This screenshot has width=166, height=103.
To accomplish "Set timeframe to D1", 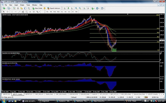I will [x=69, y=12].
